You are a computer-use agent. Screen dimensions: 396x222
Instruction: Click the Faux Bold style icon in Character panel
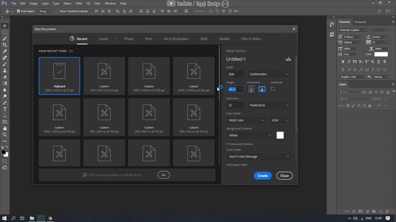click(343, 62)
